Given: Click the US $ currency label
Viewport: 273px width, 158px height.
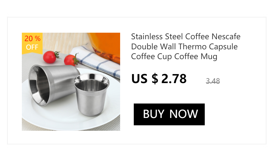Looking at the screenshot, I should (145, 79).
